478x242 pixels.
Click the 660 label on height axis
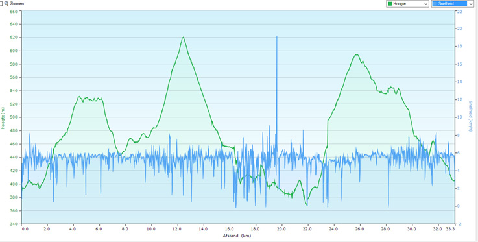coord(14,11)
